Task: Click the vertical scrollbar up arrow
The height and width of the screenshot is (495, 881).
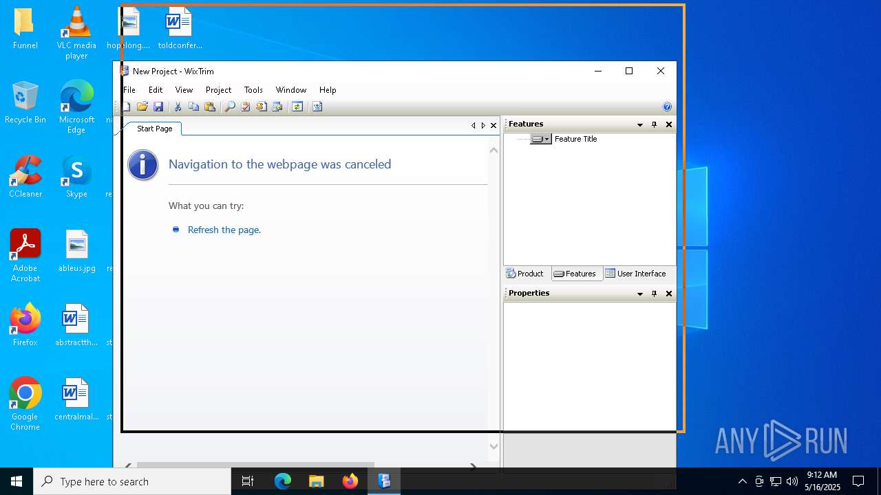Action: click(493, 150)
